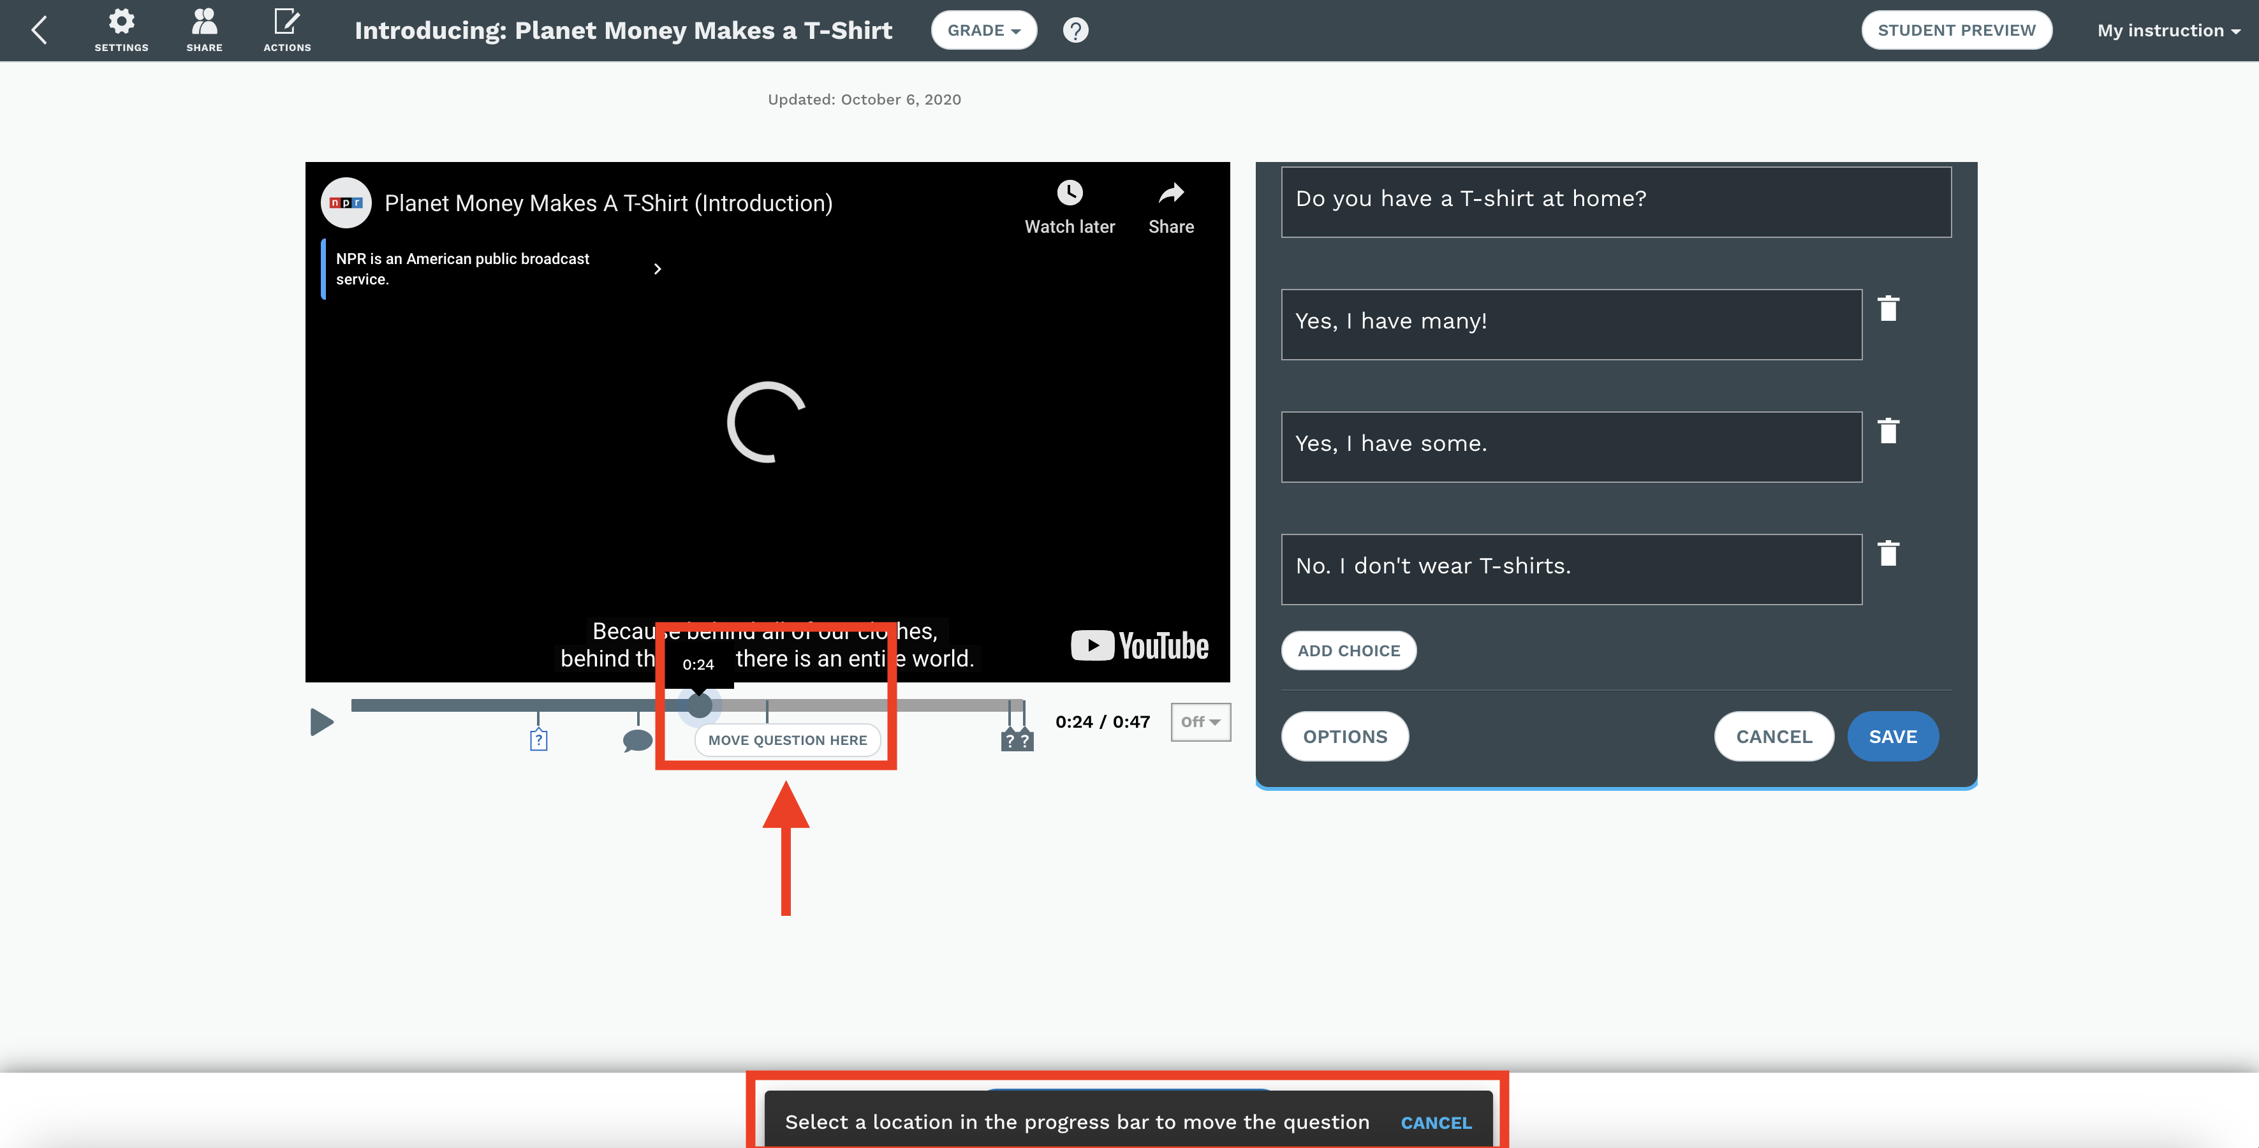Image resolution: width=2259 pixels, height=1148 pixels.
Task: Open the Settings gear
Action: [121, 31]
